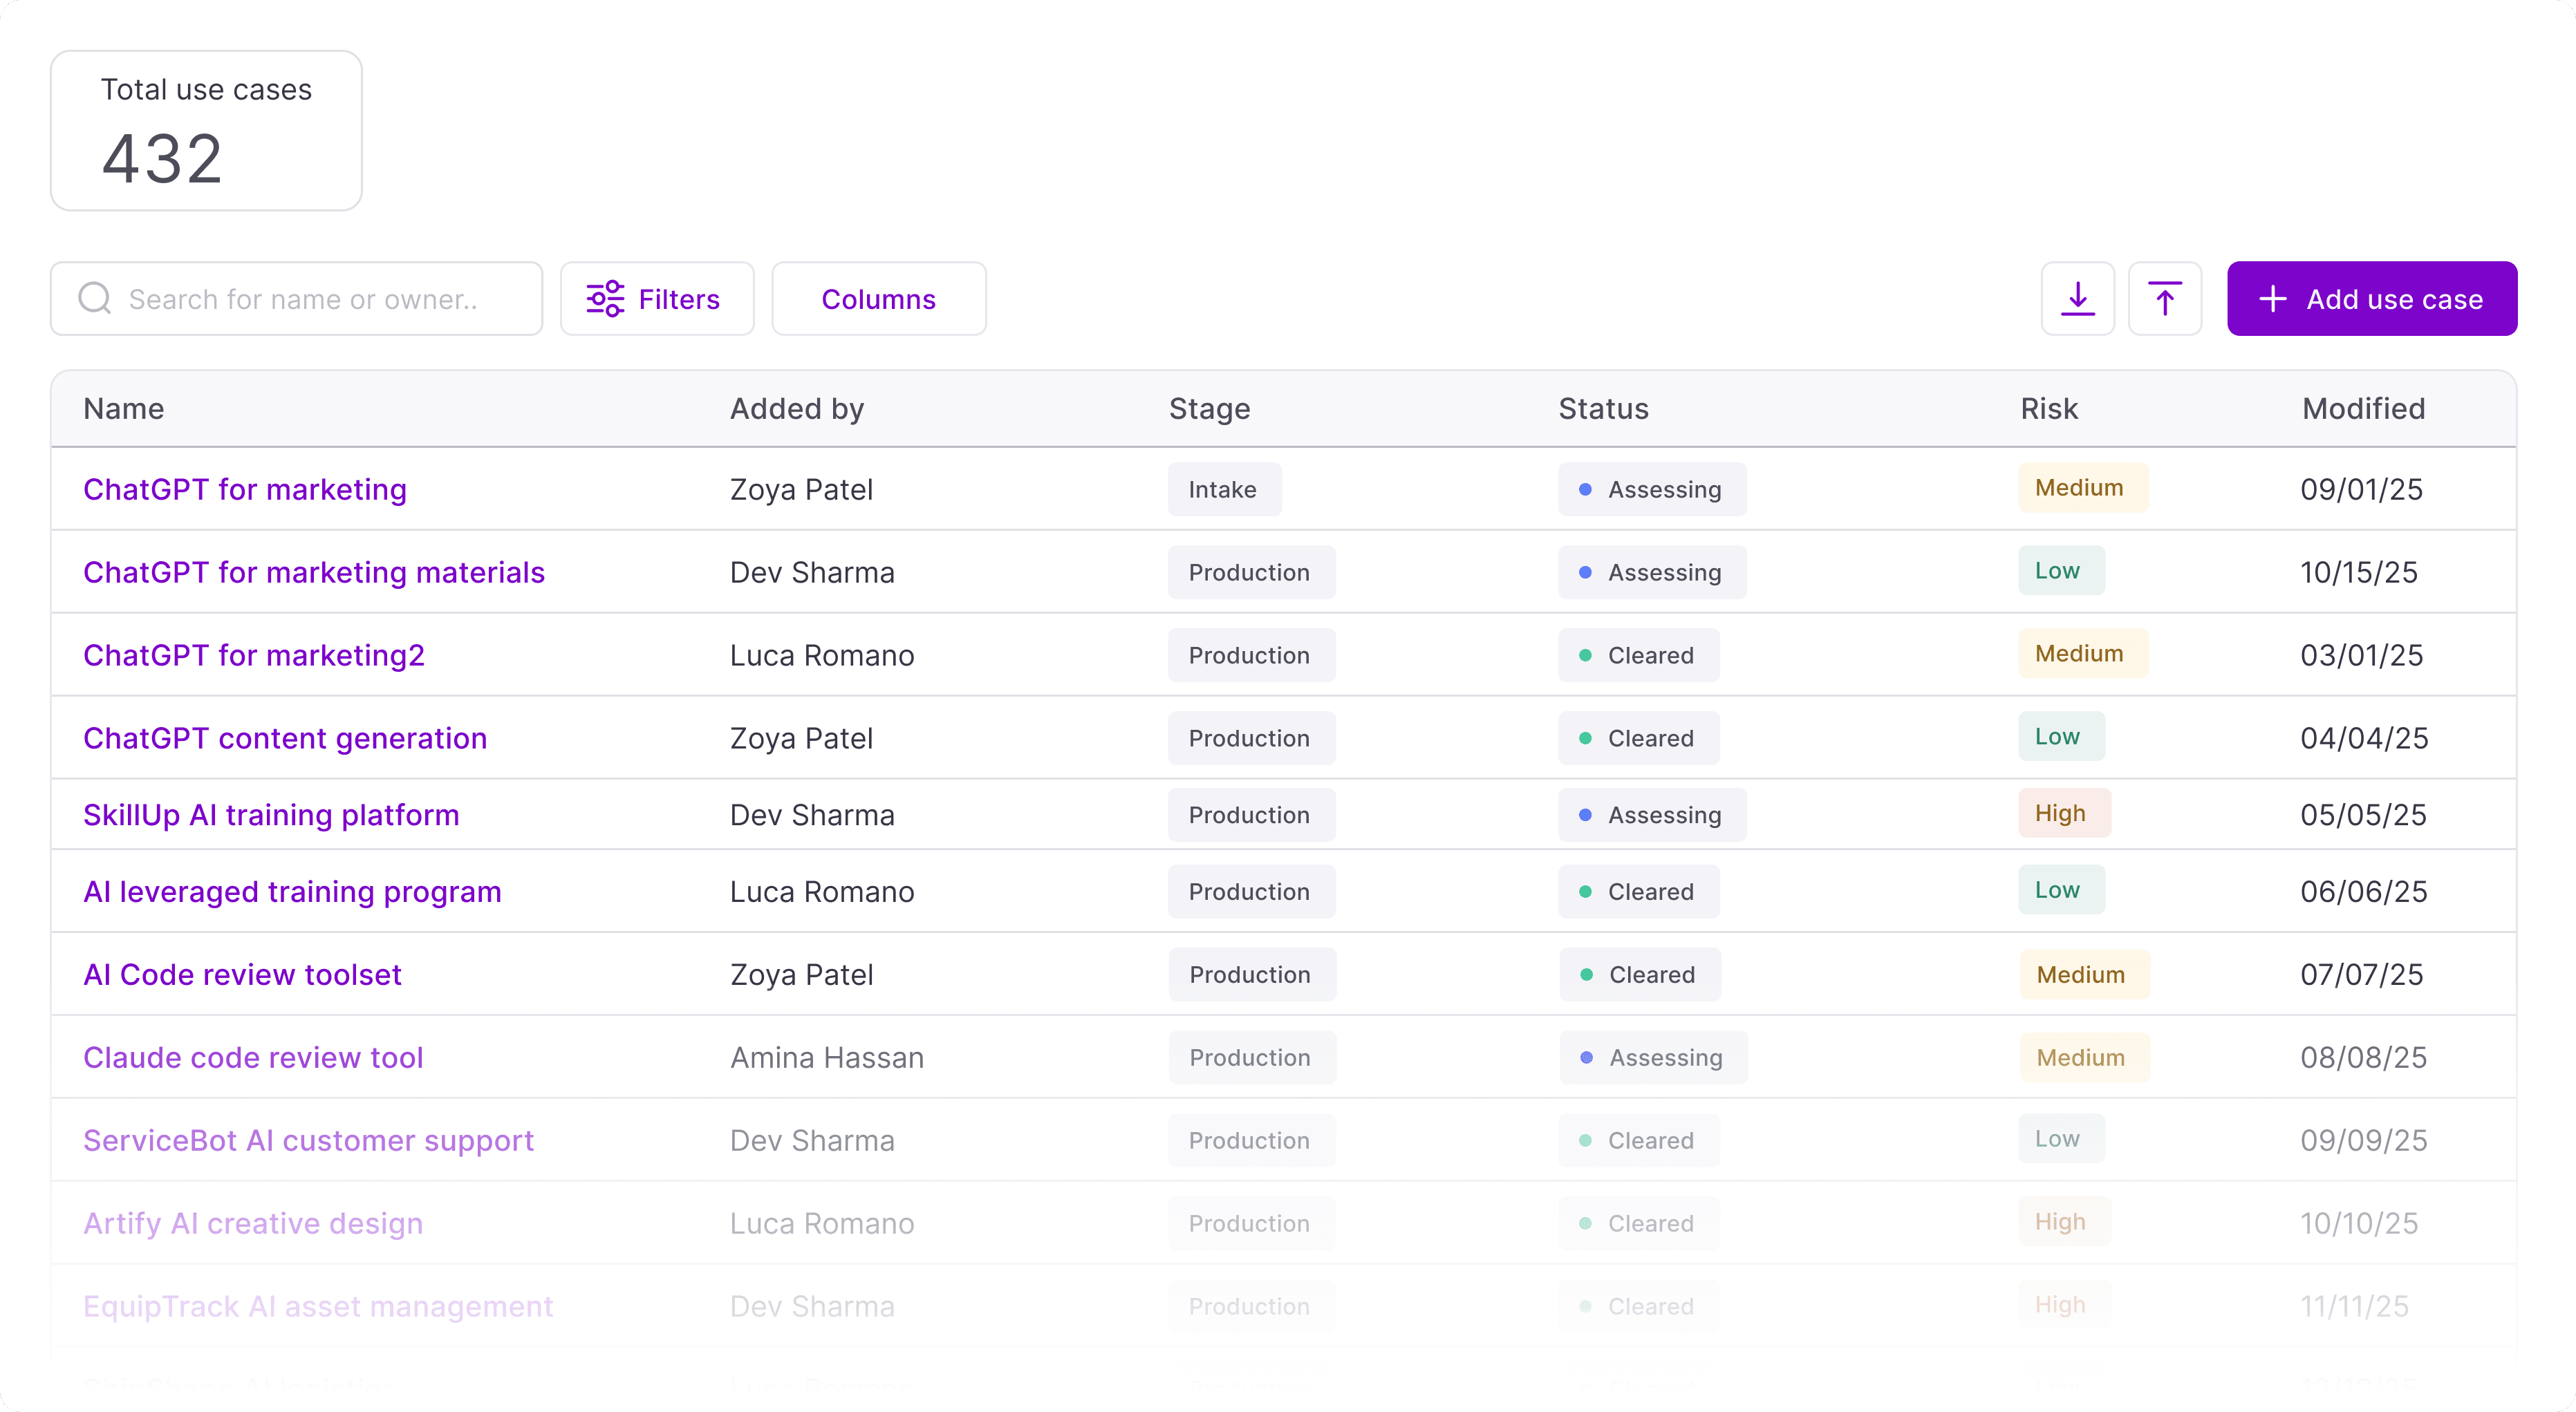Click the upload arrow icon button

[2164, 298]
